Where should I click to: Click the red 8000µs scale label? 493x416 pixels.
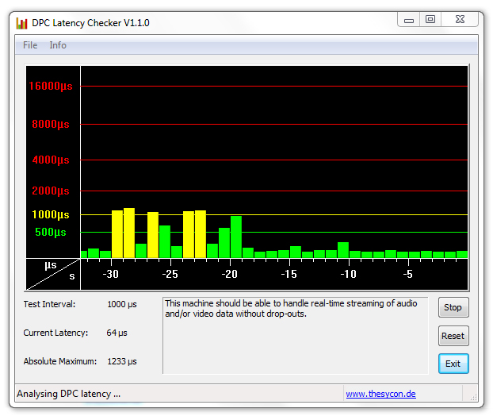pos(50,124)
